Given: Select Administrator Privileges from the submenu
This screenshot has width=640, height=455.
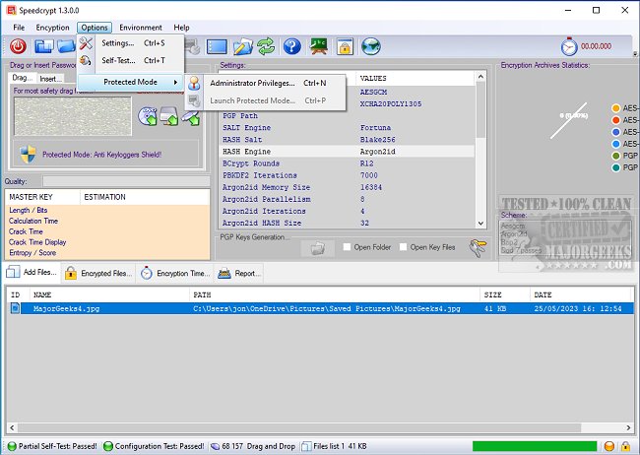Looking at the screenshot, I should click(259, 84).
